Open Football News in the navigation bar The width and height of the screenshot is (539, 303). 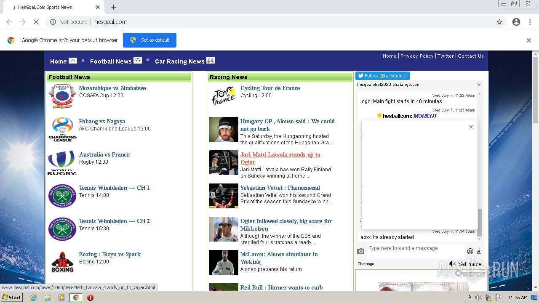(x=116, y=61)
